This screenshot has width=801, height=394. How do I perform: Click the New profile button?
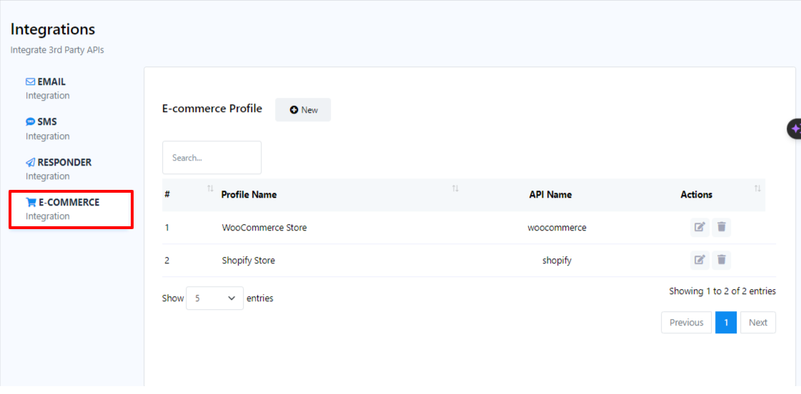[303, 110]
